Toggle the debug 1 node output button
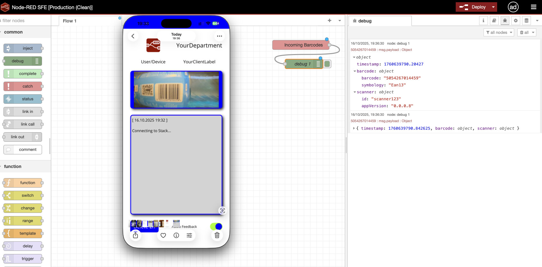The image size is (542, 267). point(327,64)
